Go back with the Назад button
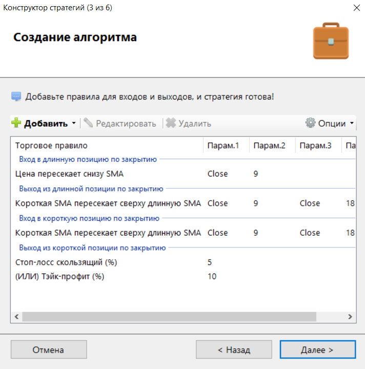The image size is (365, 369). (x=234, y=349)
